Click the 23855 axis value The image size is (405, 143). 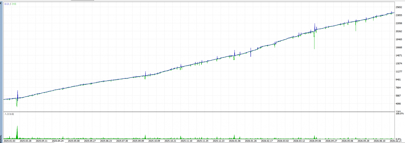click(x=399, y=15)
